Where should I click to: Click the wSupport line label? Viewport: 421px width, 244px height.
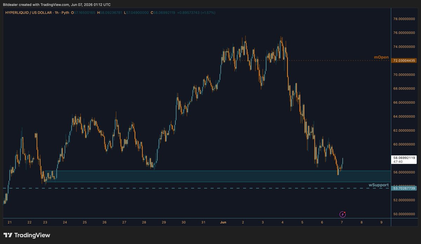[x=378, y=185]
